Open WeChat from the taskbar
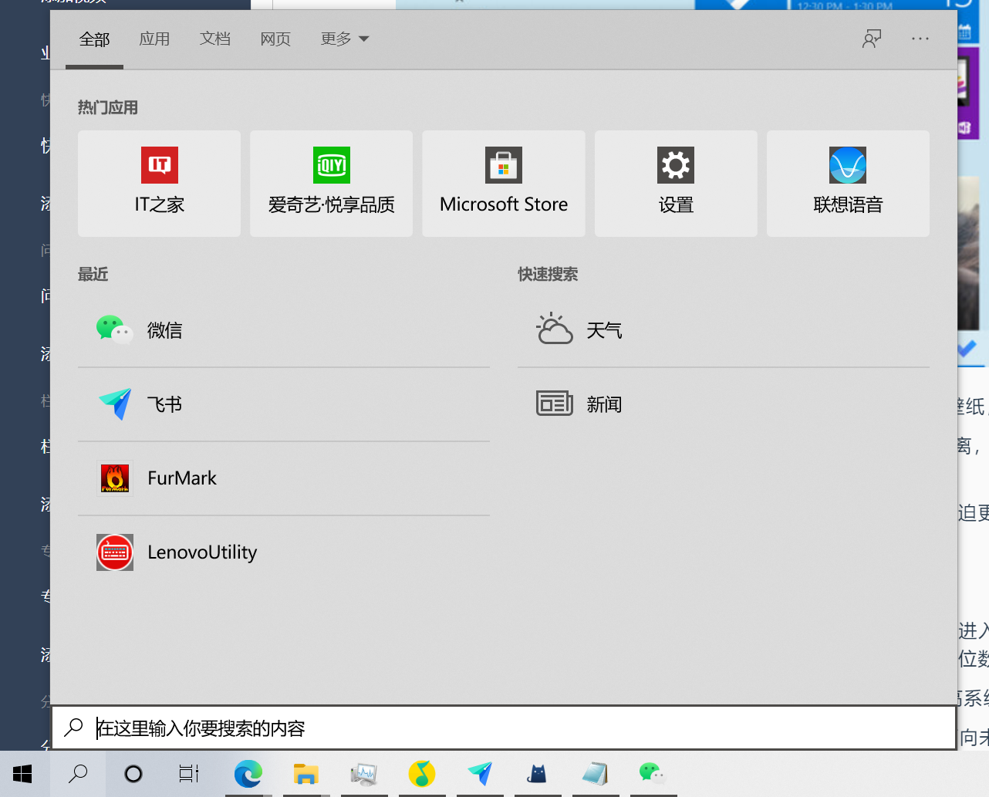The height and width of the screenshot is (797, 989). pos(653,775)
